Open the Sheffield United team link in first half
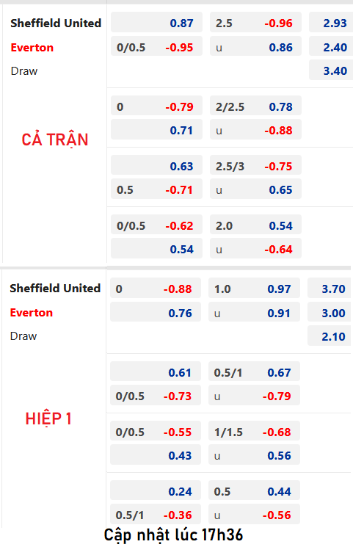This screenshot has width=353, height=547. 55,288
